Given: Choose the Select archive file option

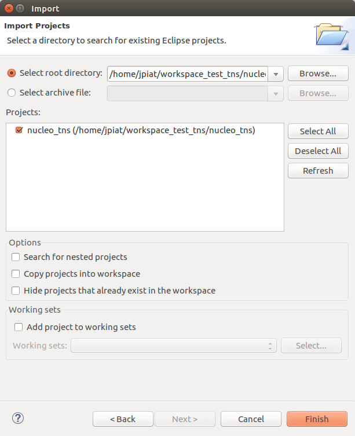Looking at the screenshot, I should (x=12, y=93).
